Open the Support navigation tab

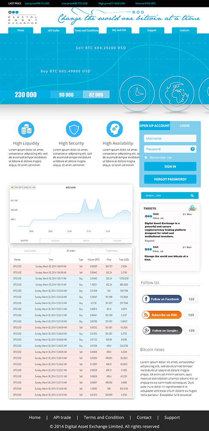point(152,31)
